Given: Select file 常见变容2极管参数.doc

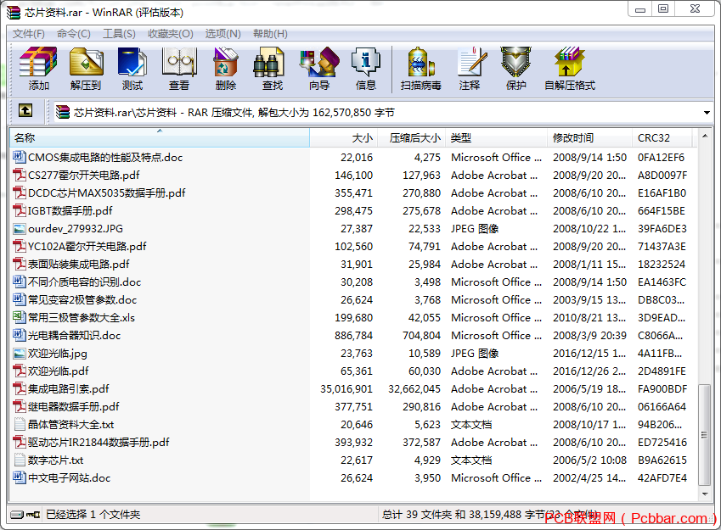Looking at the screenshot, I should (82, 300).
